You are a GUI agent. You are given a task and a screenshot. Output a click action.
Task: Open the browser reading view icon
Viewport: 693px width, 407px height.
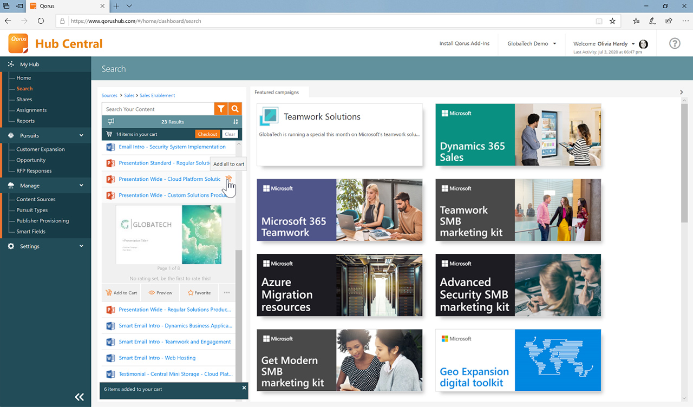(599, 21)
